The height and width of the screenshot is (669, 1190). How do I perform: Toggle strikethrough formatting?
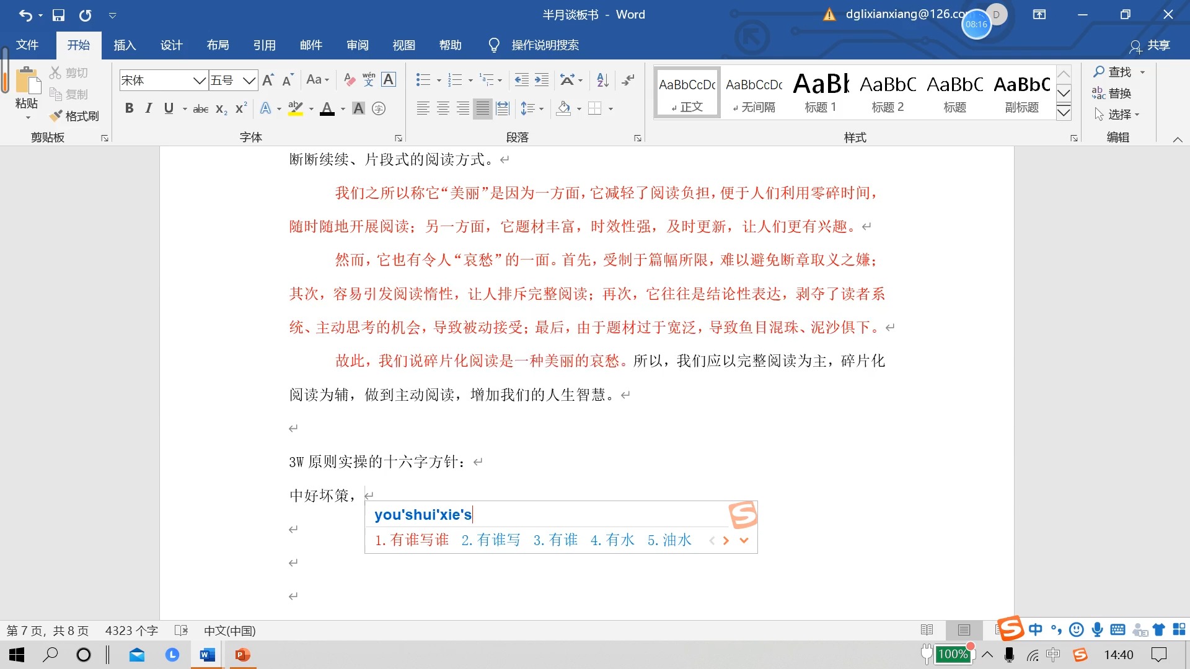200,109
